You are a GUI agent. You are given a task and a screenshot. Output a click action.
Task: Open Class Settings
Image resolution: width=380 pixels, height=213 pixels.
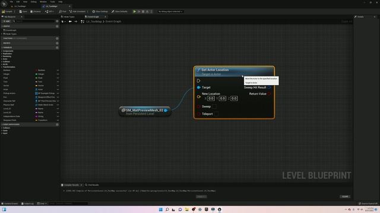click(100, 11)
